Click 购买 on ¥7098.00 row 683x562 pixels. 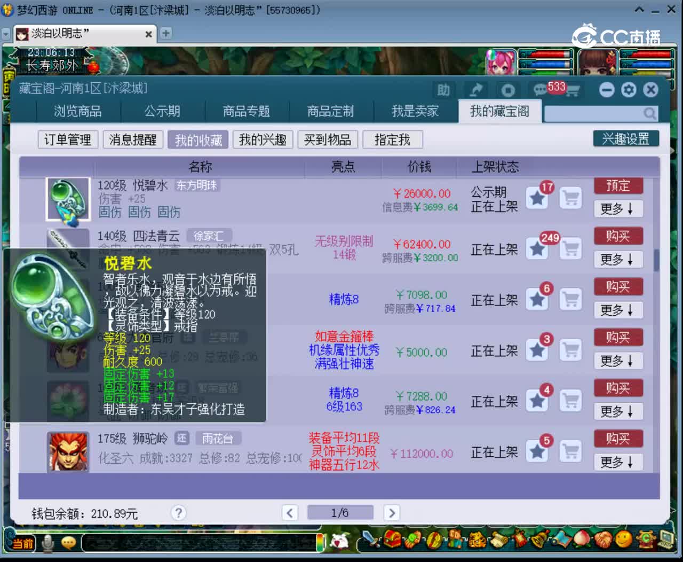coord(618,286)
